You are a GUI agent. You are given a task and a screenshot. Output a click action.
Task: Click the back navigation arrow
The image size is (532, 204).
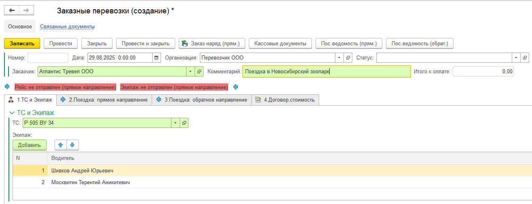tap(12, 11)
